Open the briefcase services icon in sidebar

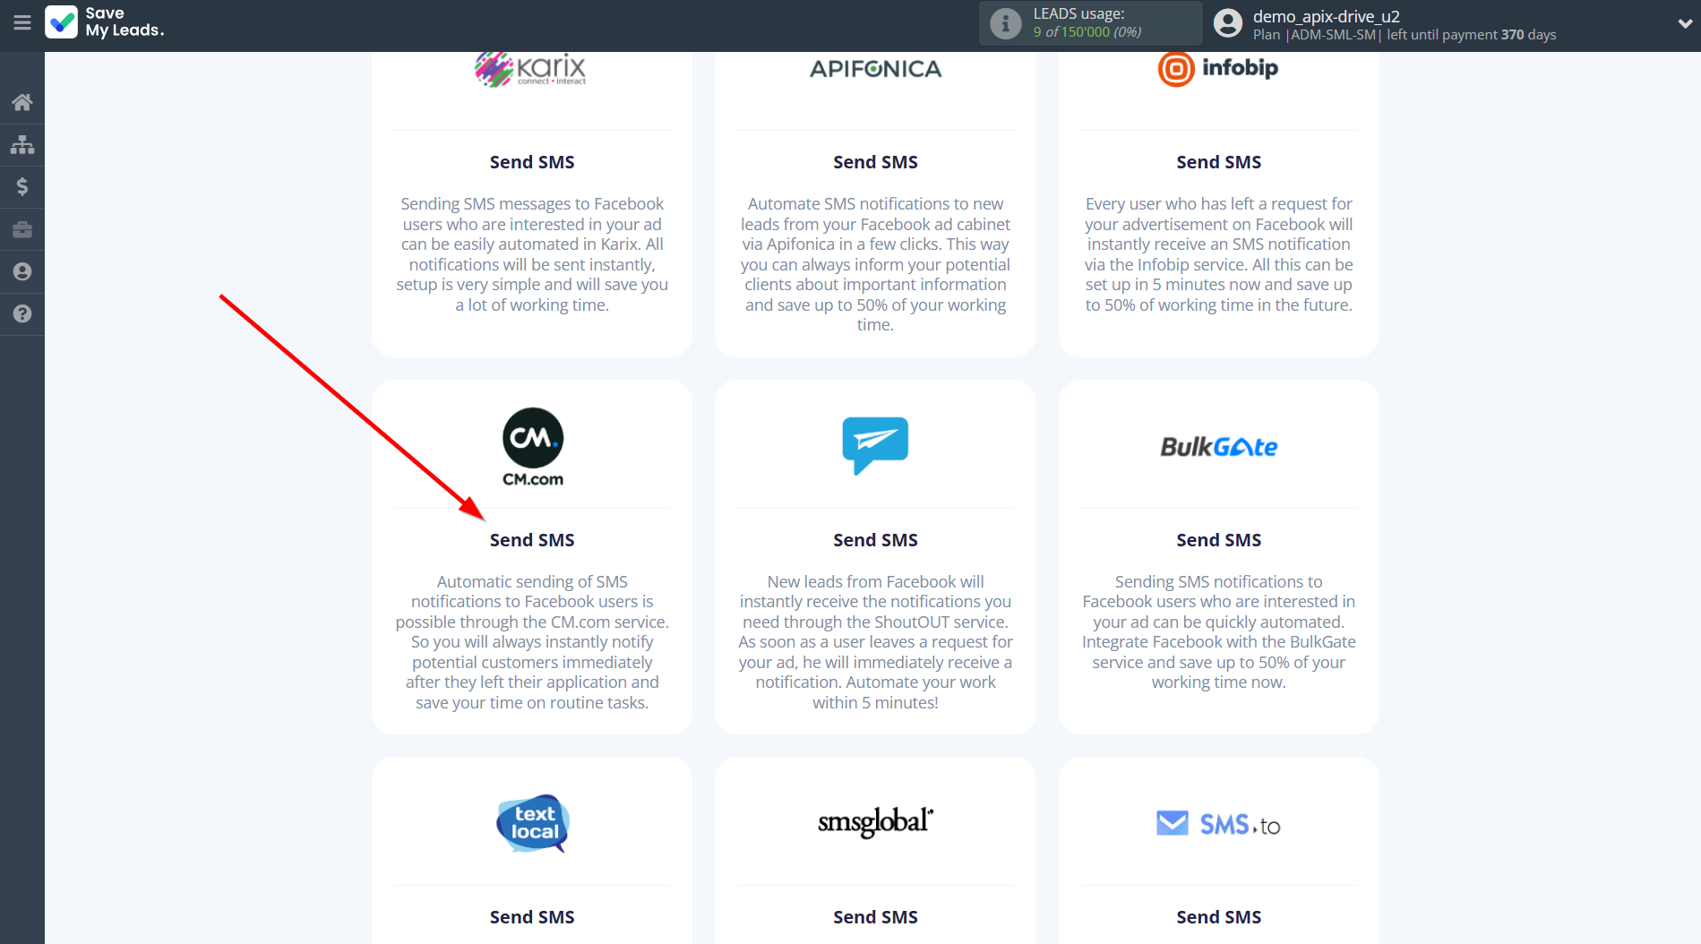[21, 229]
